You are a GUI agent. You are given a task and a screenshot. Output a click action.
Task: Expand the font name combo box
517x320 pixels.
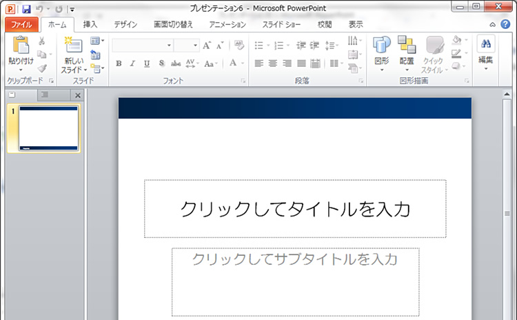point(170,46)
